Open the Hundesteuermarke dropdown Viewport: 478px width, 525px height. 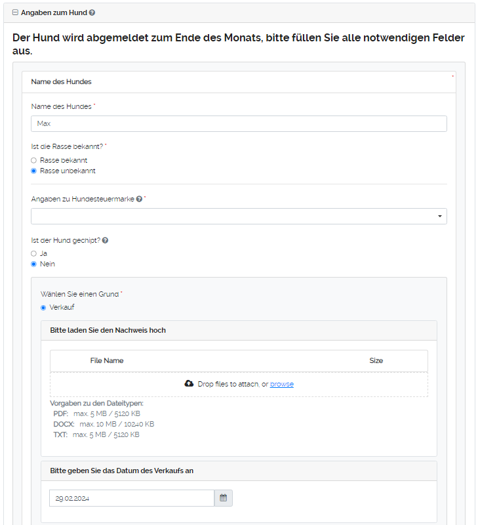[239, 216]
